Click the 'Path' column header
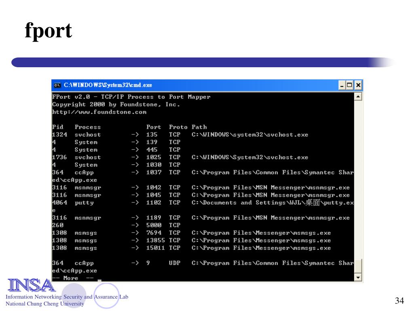This screenshot has height=311, width=414. click(x=199, y=127)
